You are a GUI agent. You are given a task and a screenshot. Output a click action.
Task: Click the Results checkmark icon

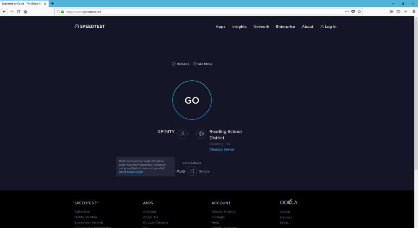(173, 64)
